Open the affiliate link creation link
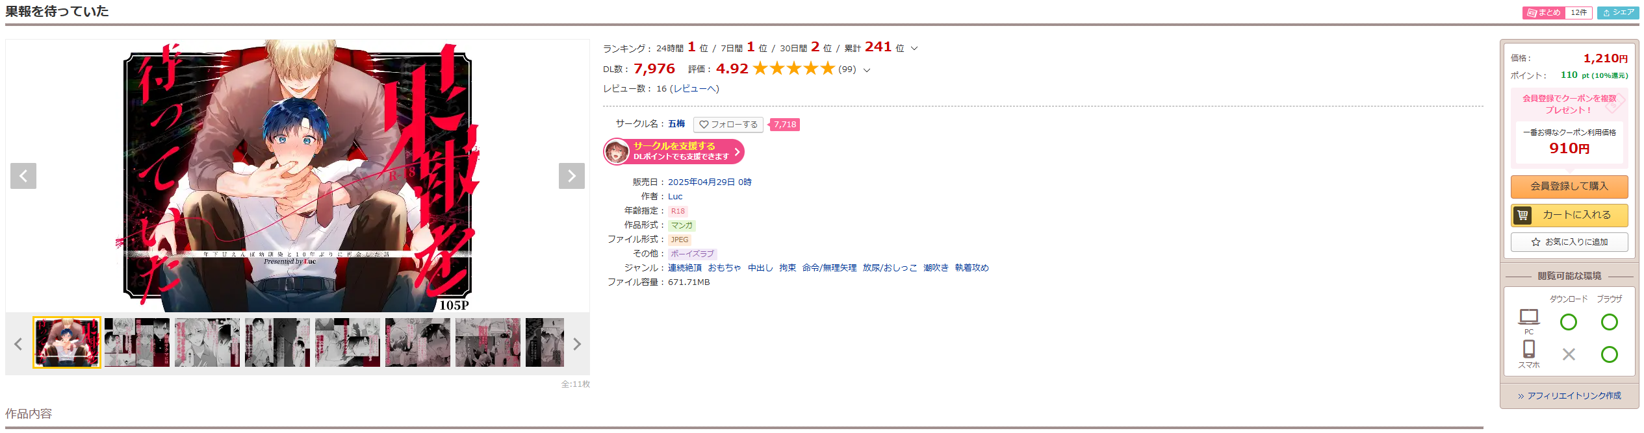This screenshot has width=1644, height=433. [x=1569, y=396]
